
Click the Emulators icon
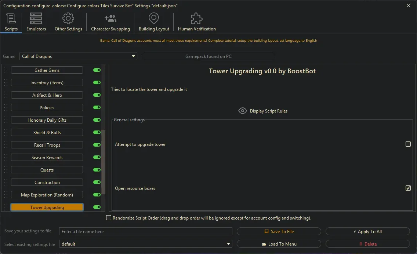[36, 18]
